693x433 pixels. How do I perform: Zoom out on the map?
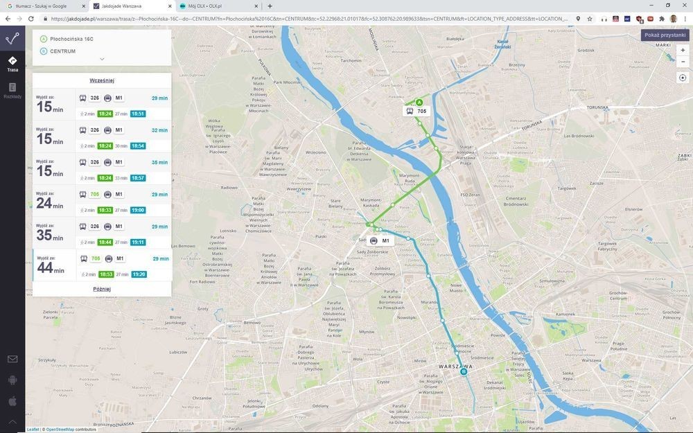683,62
